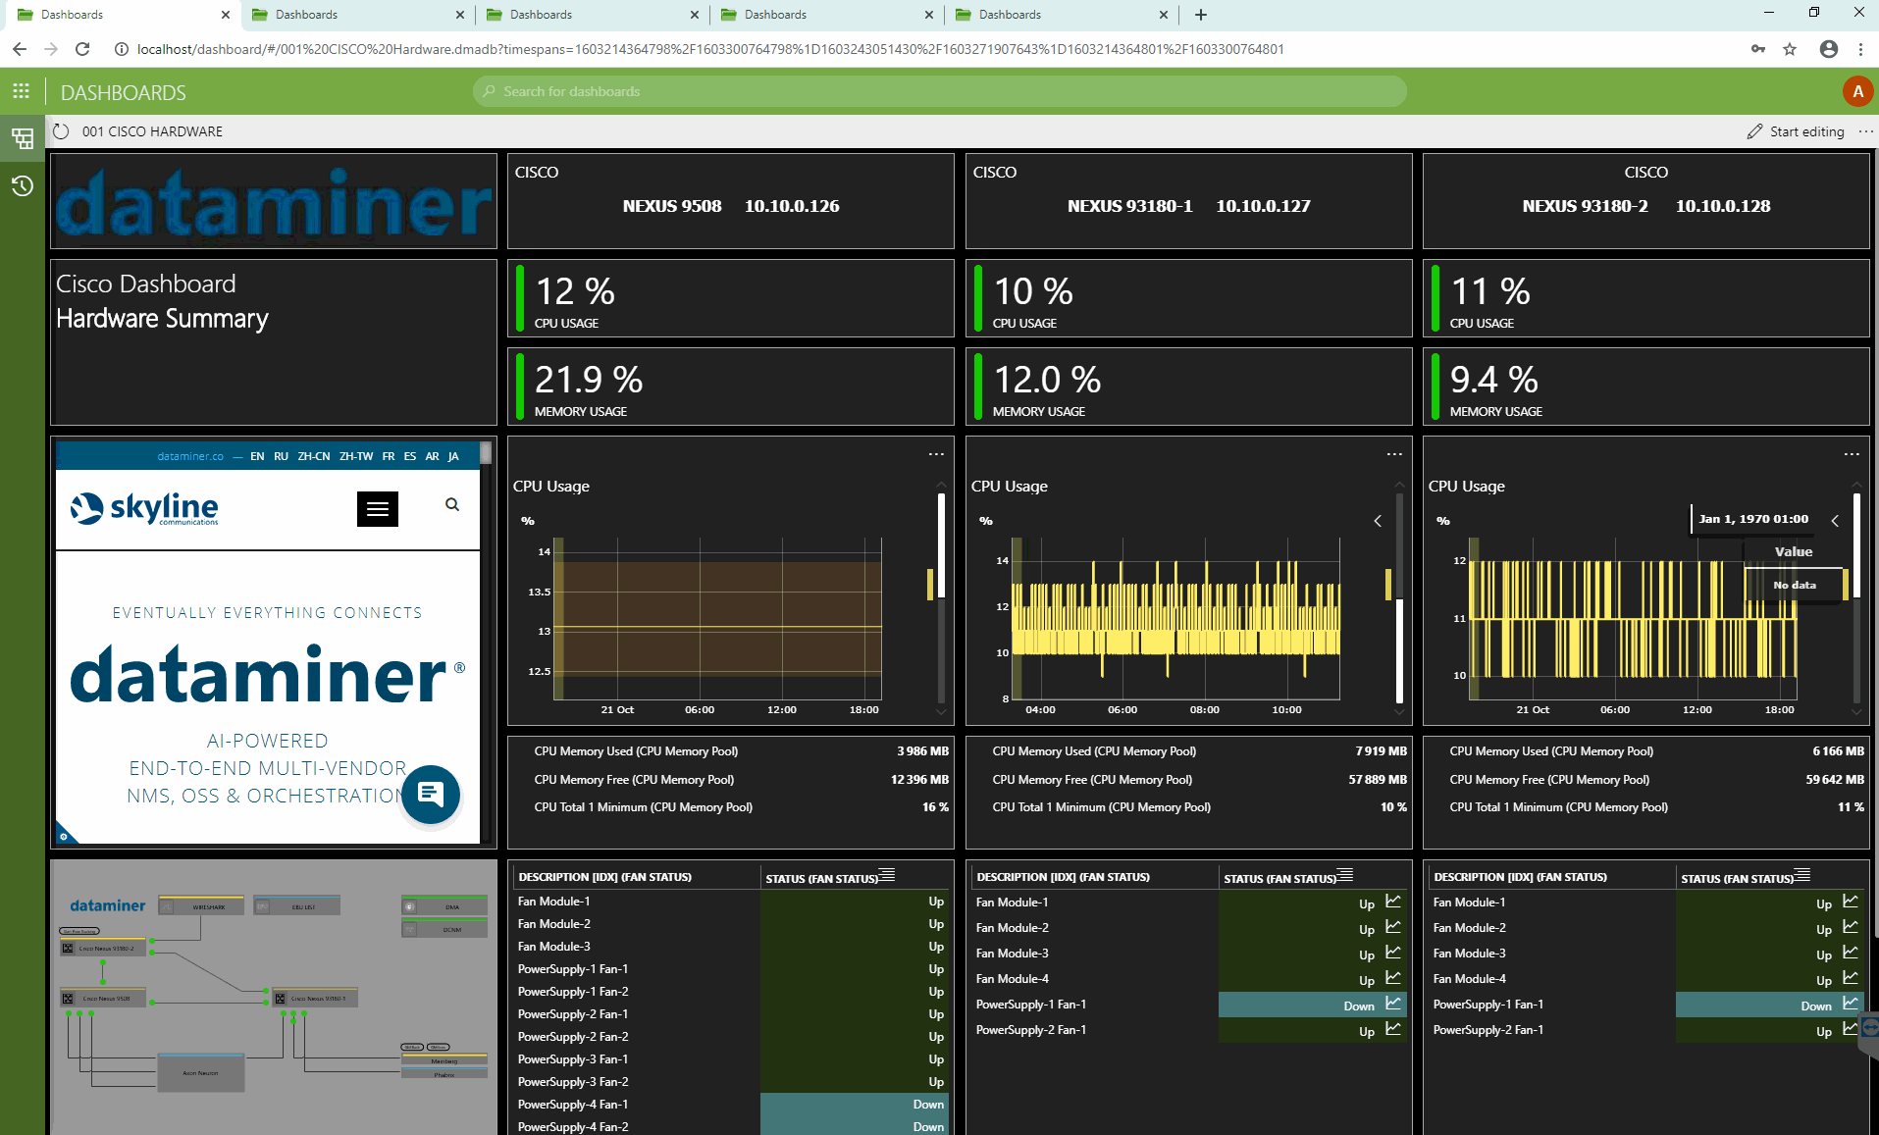Click yellow range marker beside Nexus 93180-2 CPU chart

pyautogui.click(x=1846, y=585)
